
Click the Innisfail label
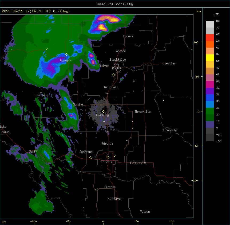click(x=111, y=87)
